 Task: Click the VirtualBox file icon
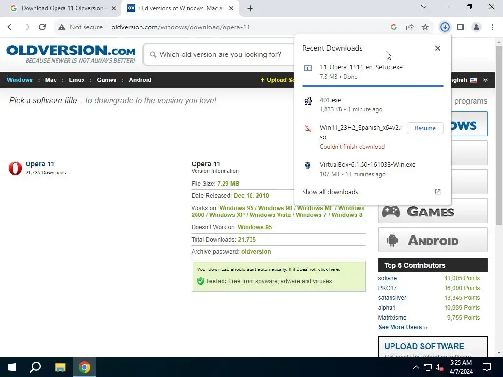tap(307, 165)
